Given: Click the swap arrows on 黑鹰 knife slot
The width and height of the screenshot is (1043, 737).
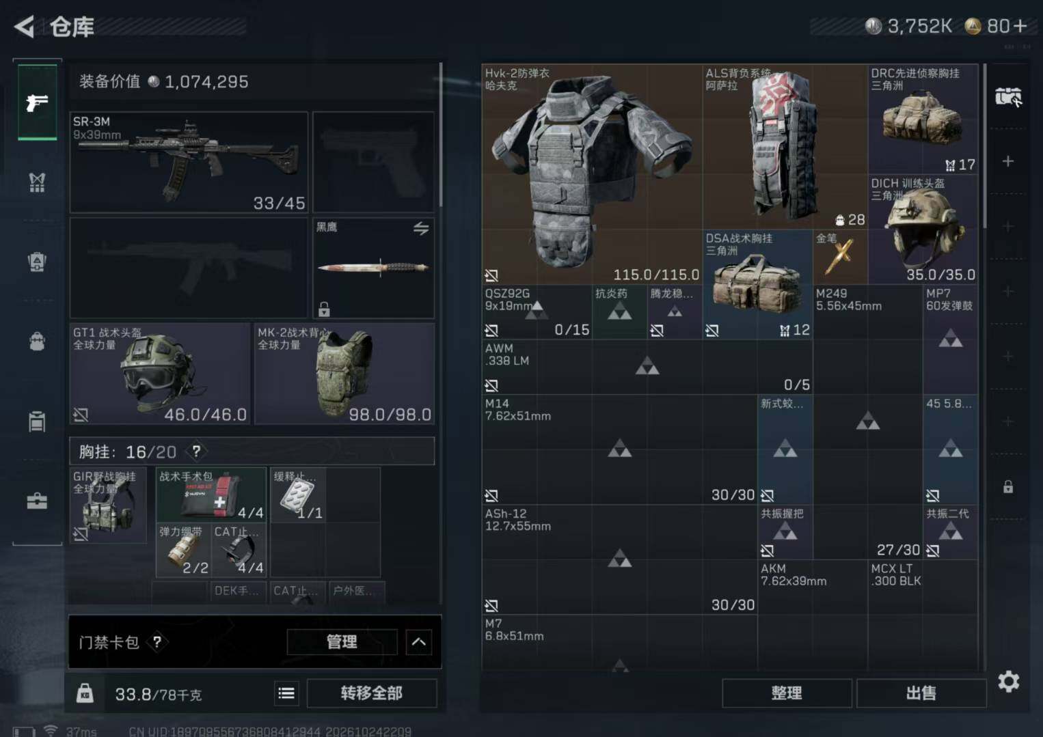Looking at the screenshot, I should 421,228.
